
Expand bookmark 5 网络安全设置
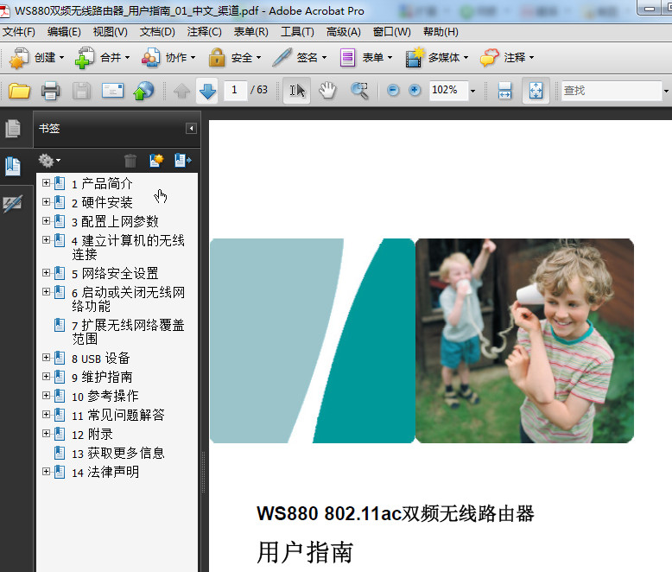click(46, 272)
